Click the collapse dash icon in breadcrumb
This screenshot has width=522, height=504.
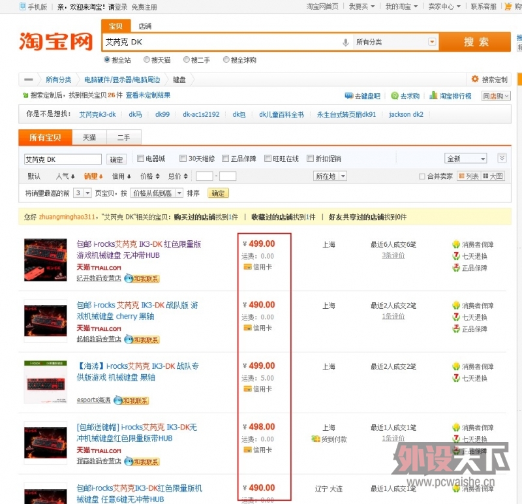click(29, 80)
